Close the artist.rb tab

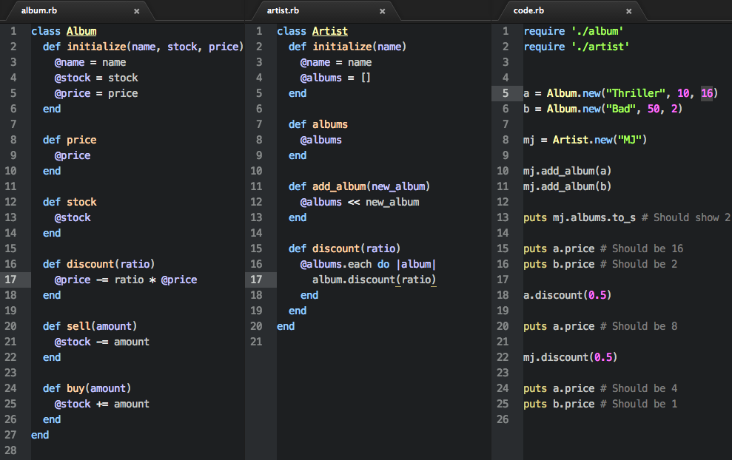pos(382,11)
